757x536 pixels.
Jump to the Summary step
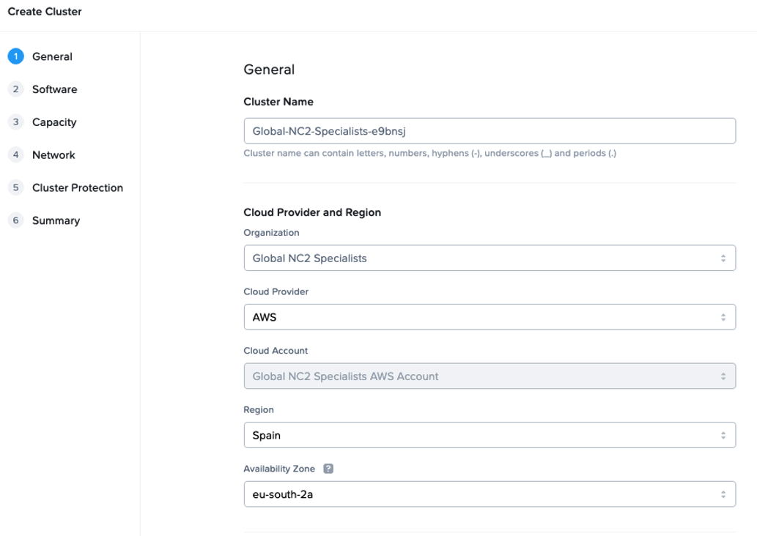(x=56, y=220)
